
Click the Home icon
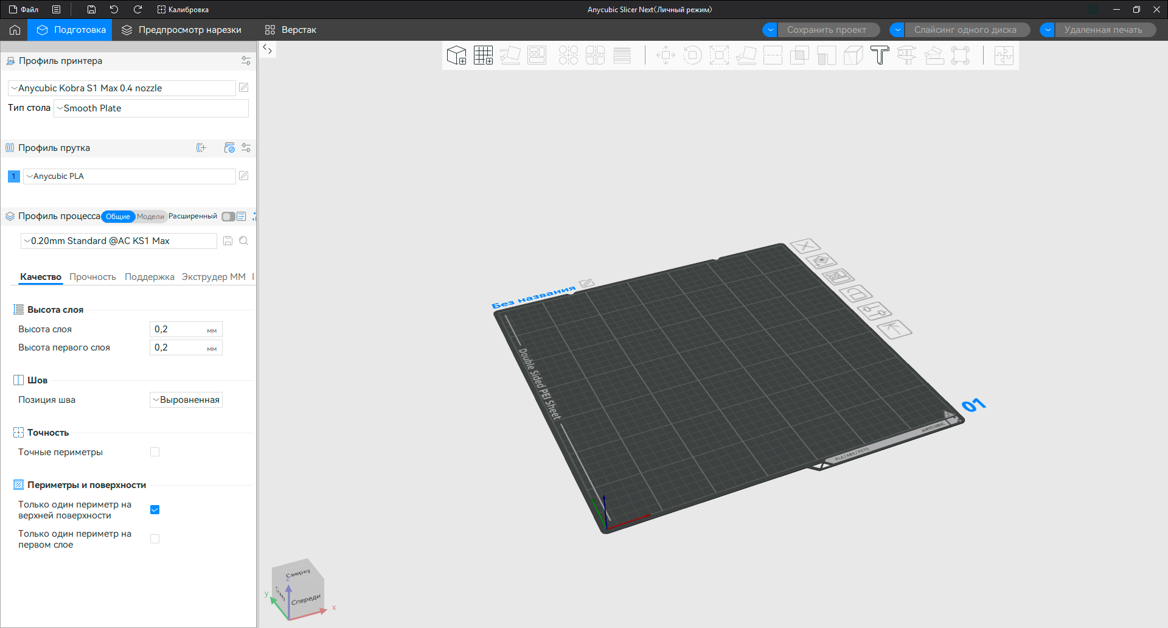click(15, 30)
